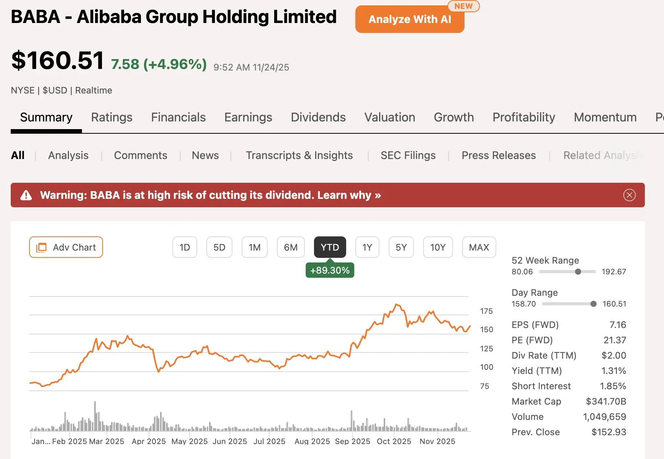Set chart range to MAX
This screenshot has width=664, height=459.
[479, 248]
